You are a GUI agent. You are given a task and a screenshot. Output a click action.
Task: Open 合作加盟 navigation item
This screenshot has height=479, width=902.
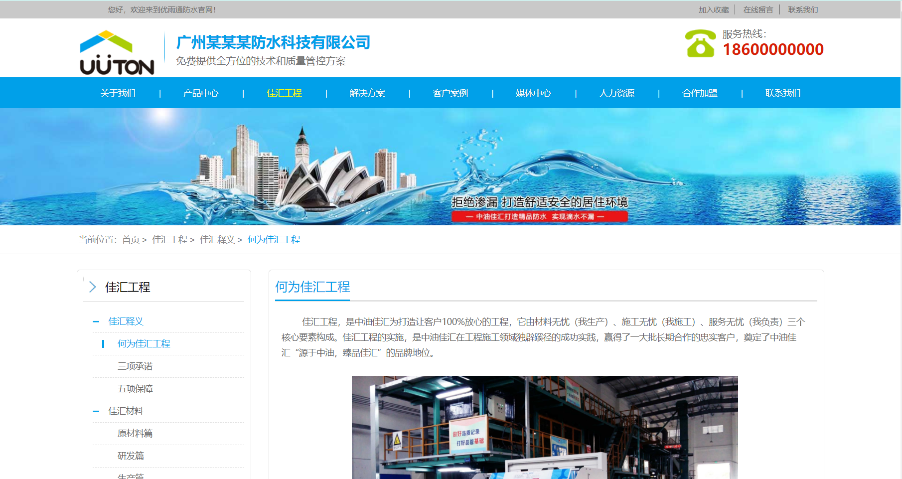tap(700, 93)
